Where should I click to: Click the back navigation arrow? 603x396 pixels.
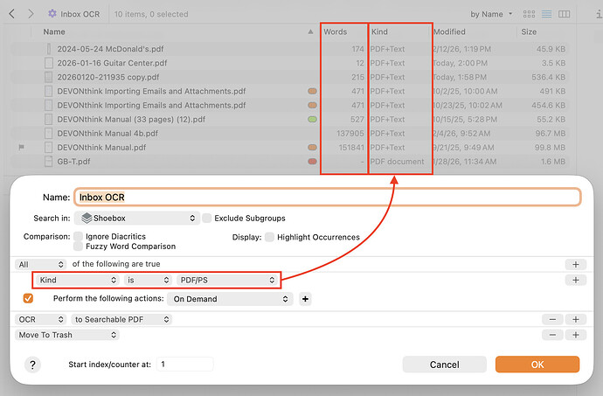click(x=10, y=14)
